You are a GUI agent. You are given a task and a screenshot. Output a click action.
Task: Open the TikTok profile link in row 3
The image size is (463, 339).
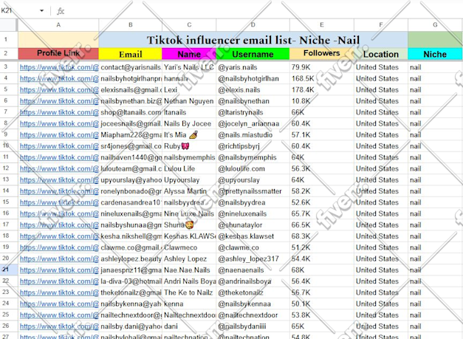[59, 67]
